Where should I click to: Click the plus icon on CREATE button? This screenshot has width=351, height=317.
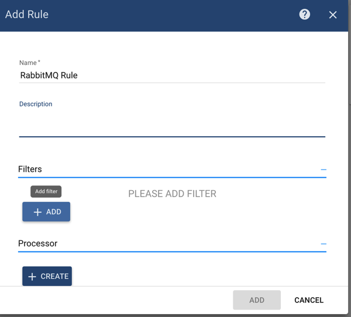(x=32, y=277)
